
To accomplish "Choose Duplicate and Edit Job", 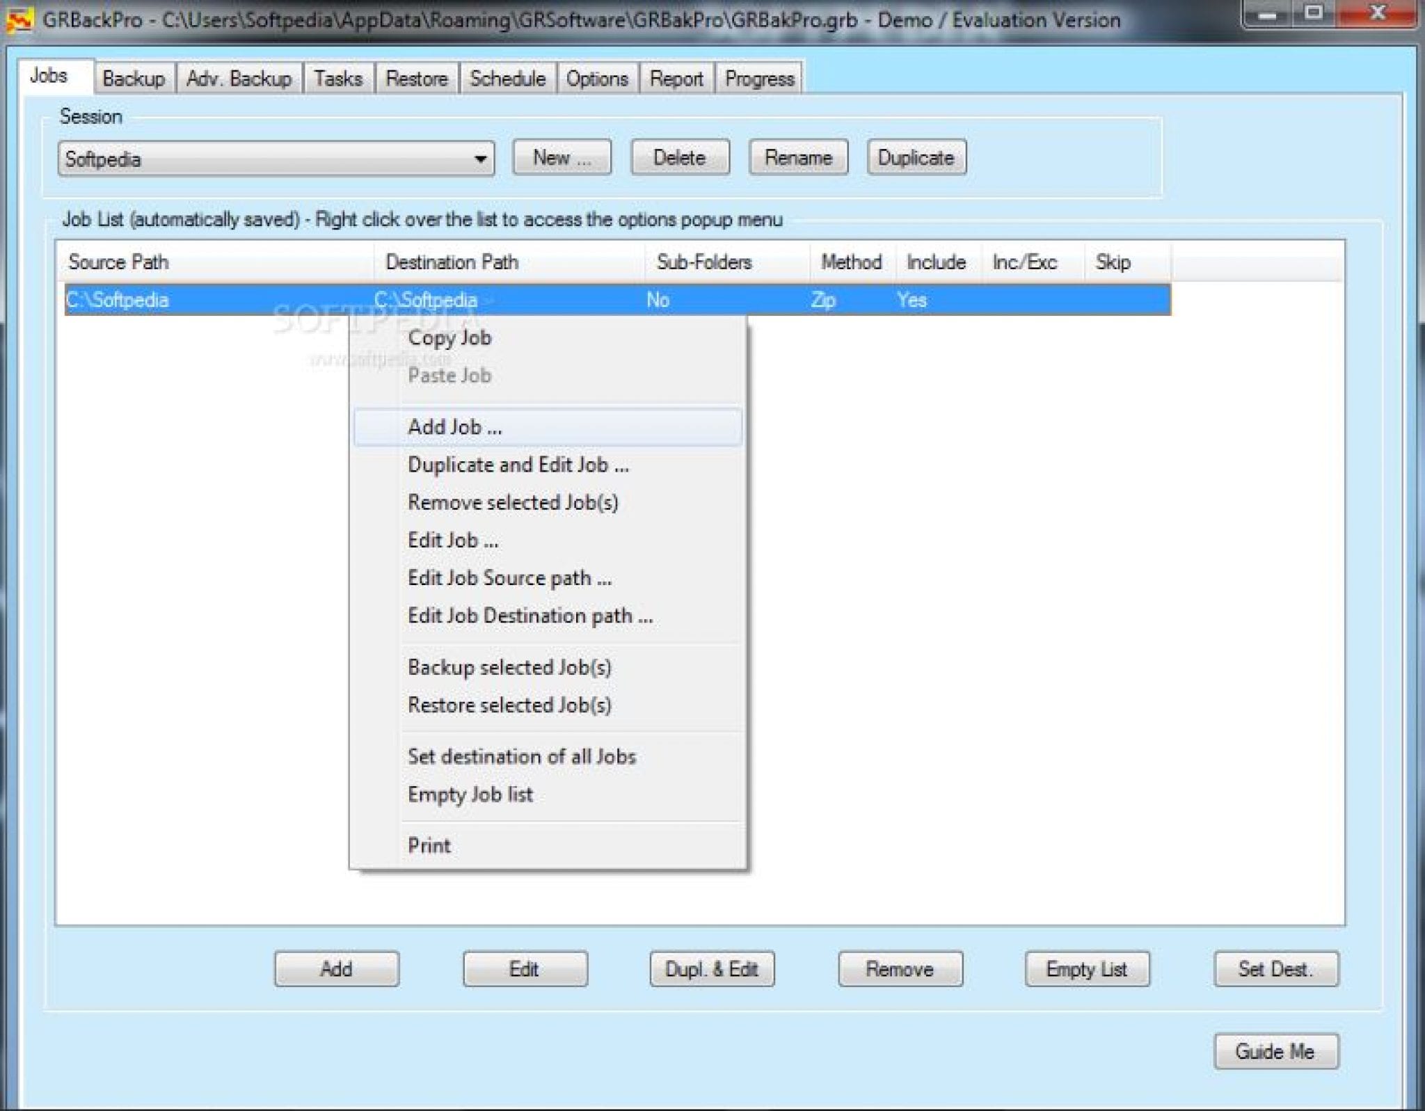I will [x=518, y=464].
